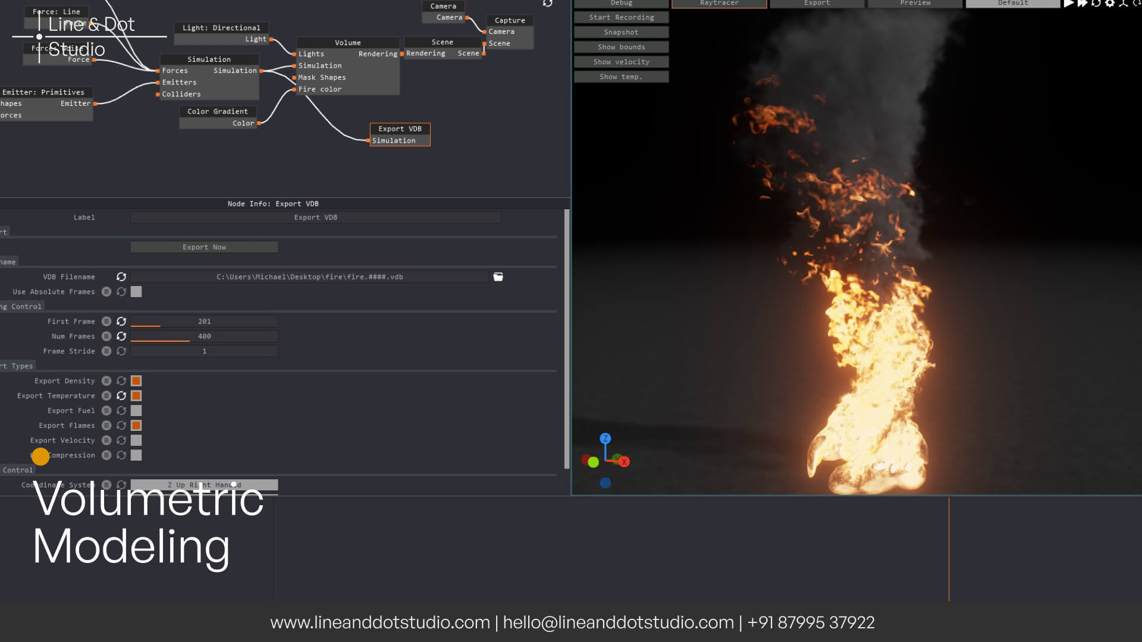Disable the Export Density checkbox
Image resolution: width=1142 pixels, height=642 pixels.
136,381
